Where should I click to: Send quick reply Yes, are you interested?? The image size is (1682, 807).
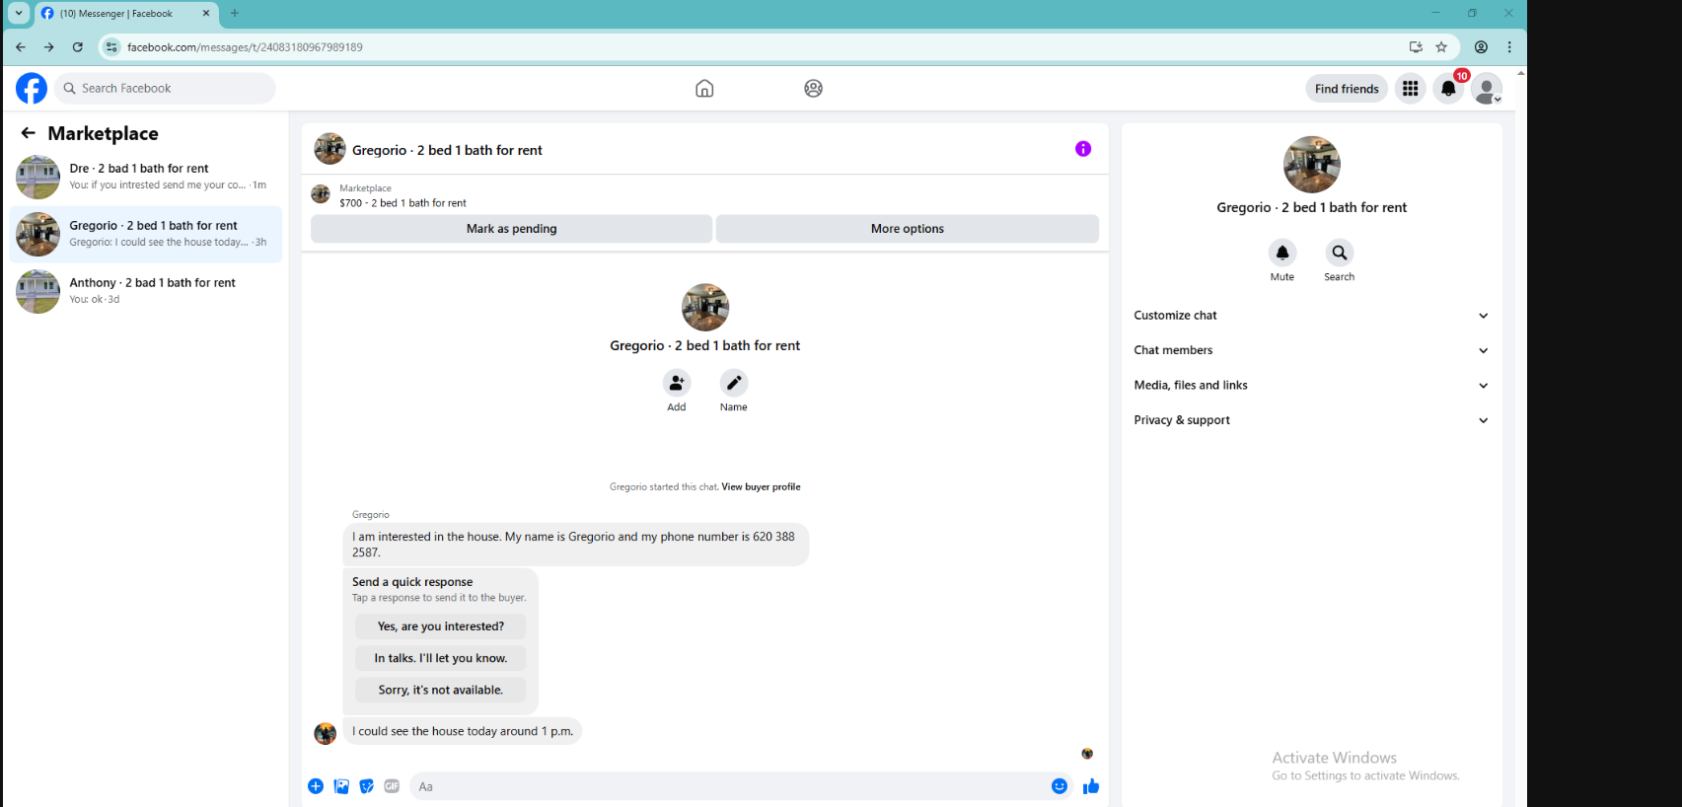440,626
